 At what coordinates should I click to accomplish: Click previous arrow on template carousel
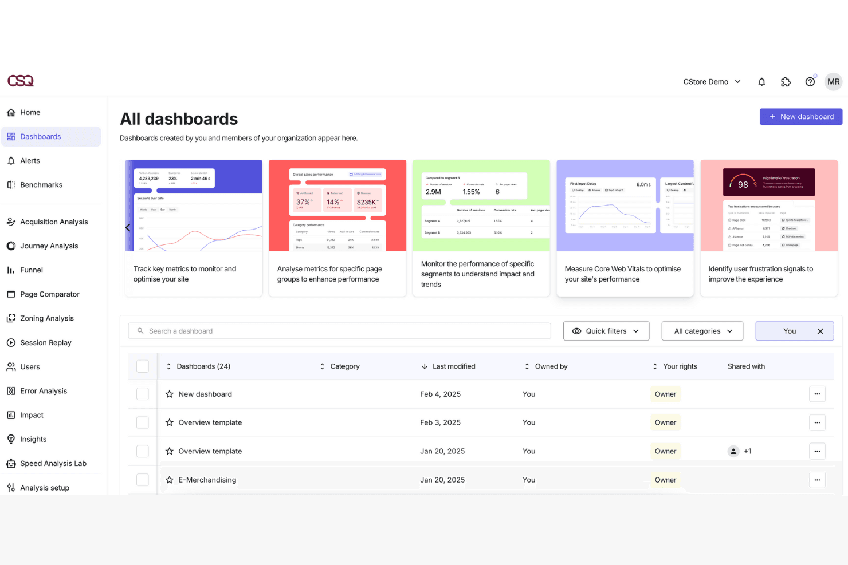[x=128, y=227]
